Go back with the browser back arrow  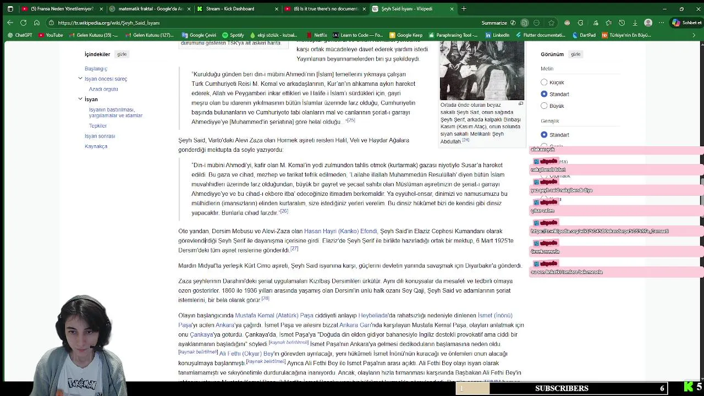tap(10, 23)
